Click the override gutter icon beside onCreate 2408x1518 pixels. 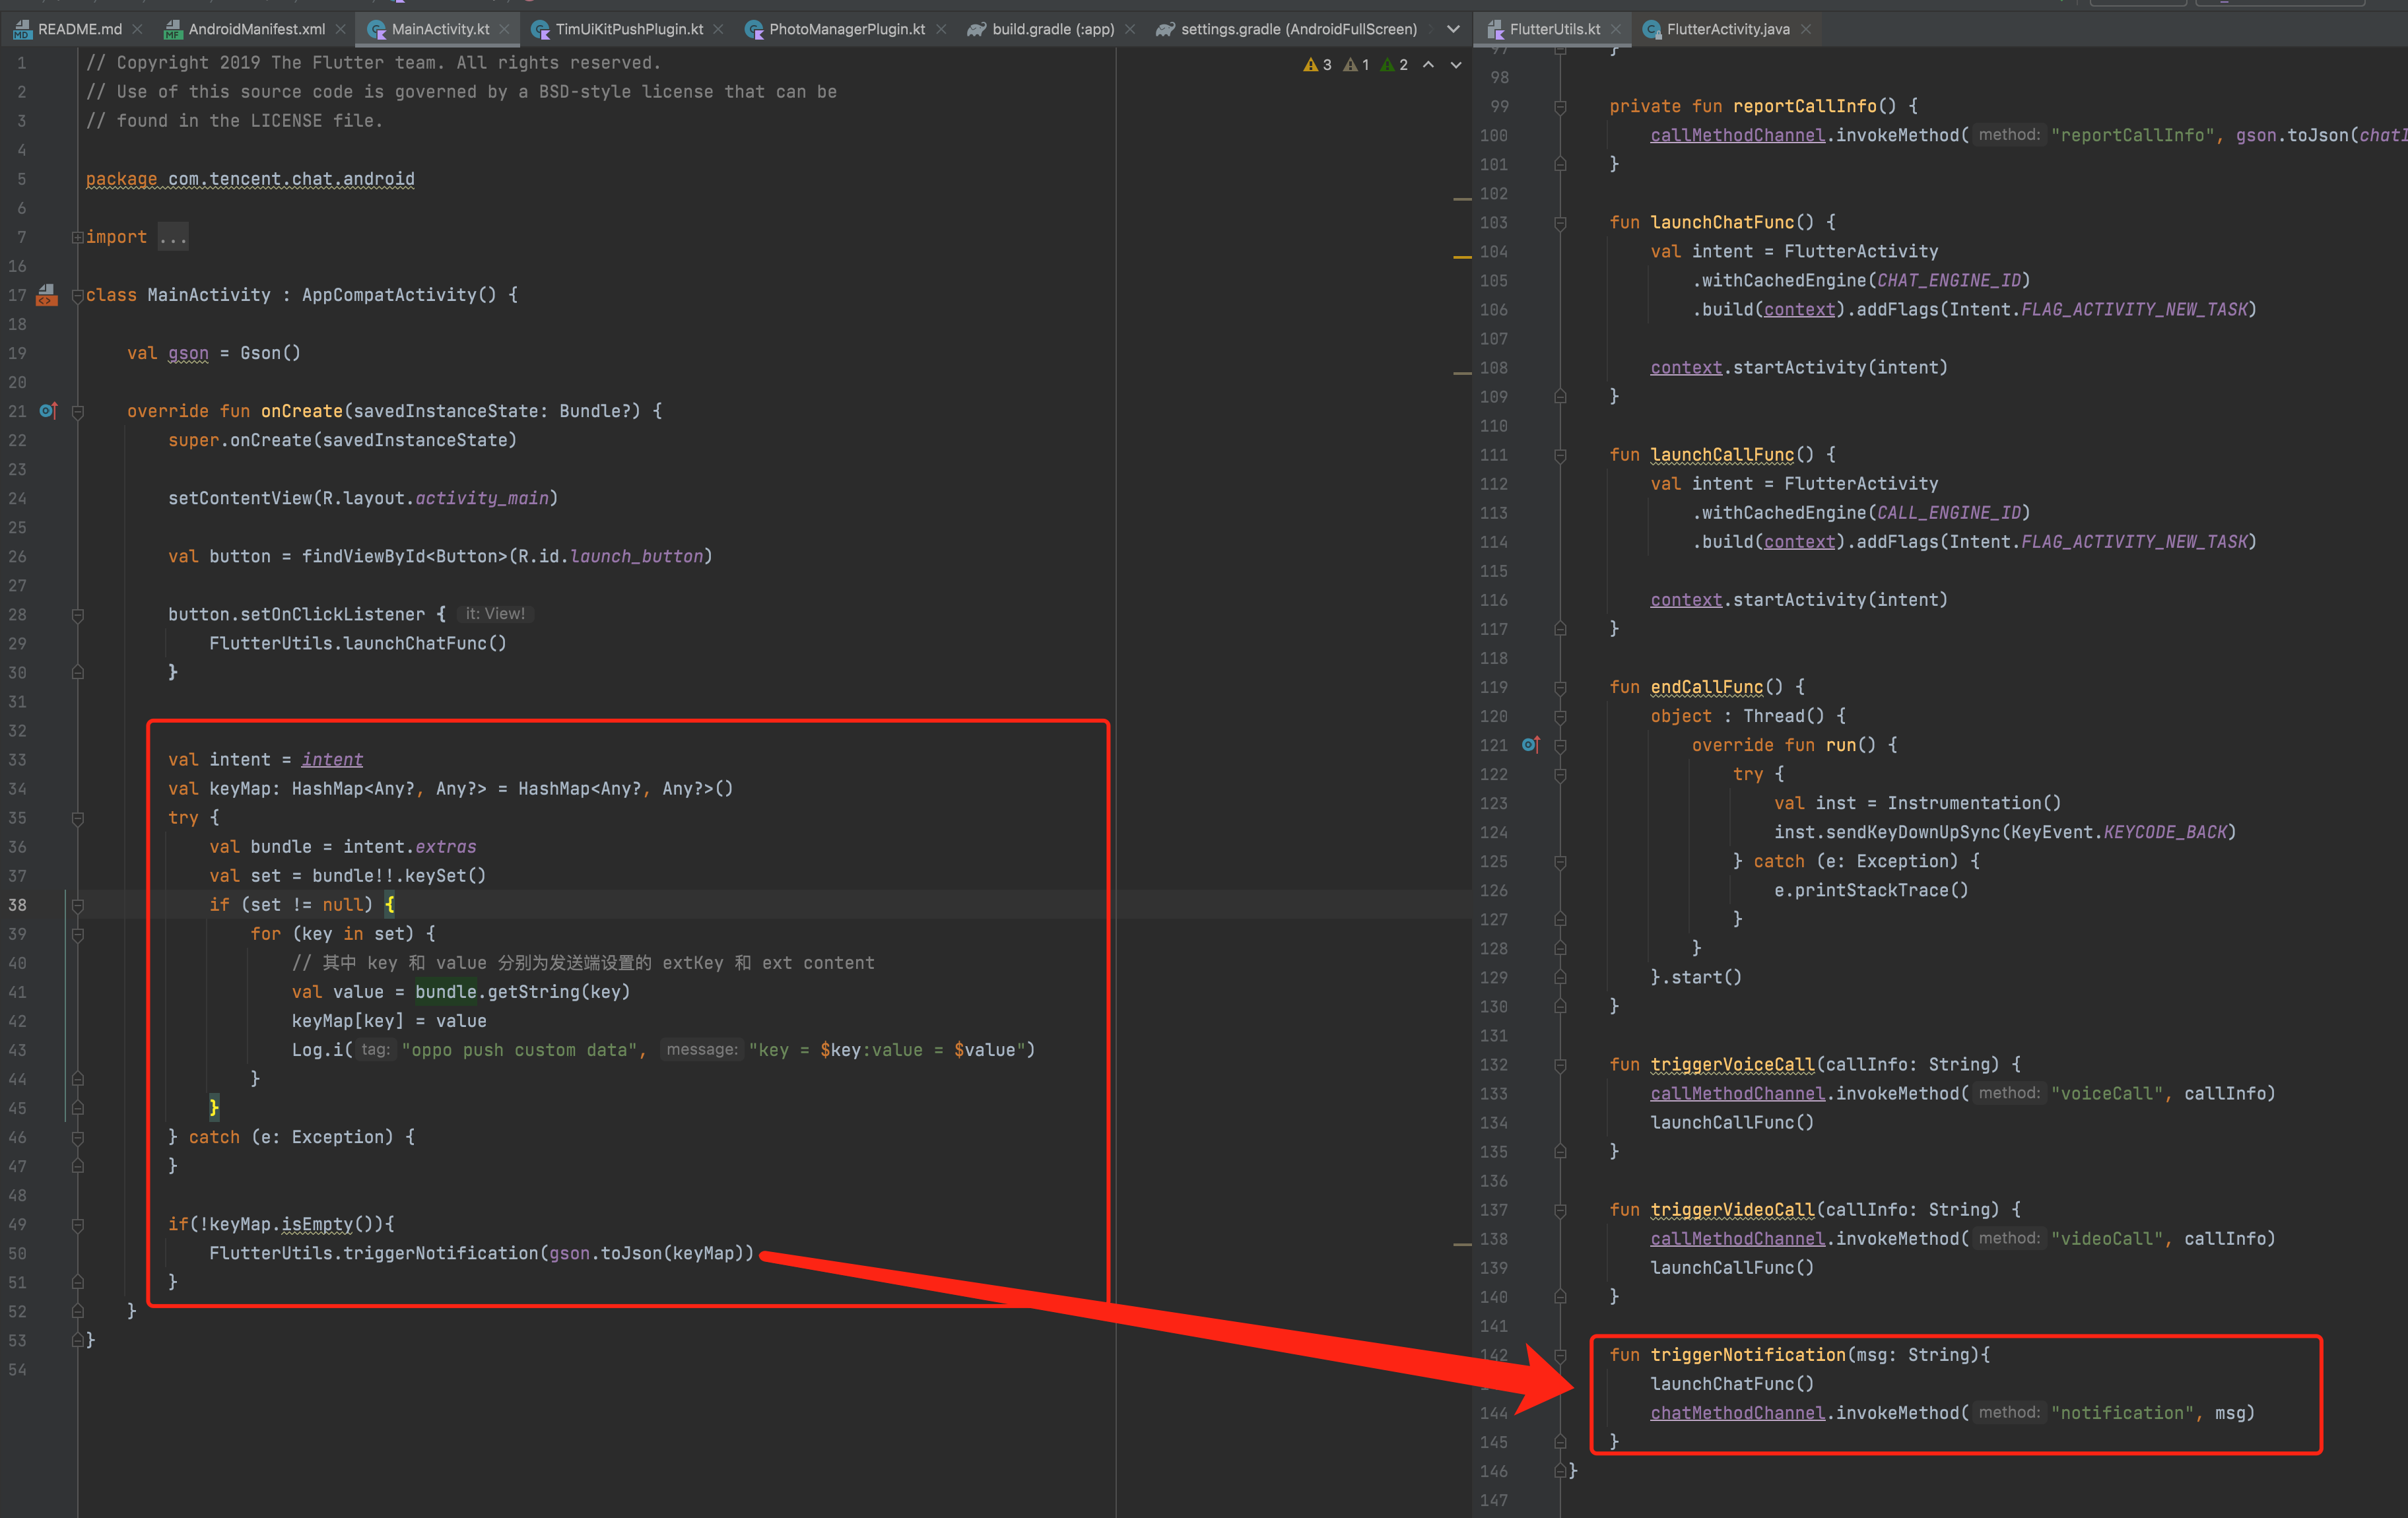pos(48,411)
